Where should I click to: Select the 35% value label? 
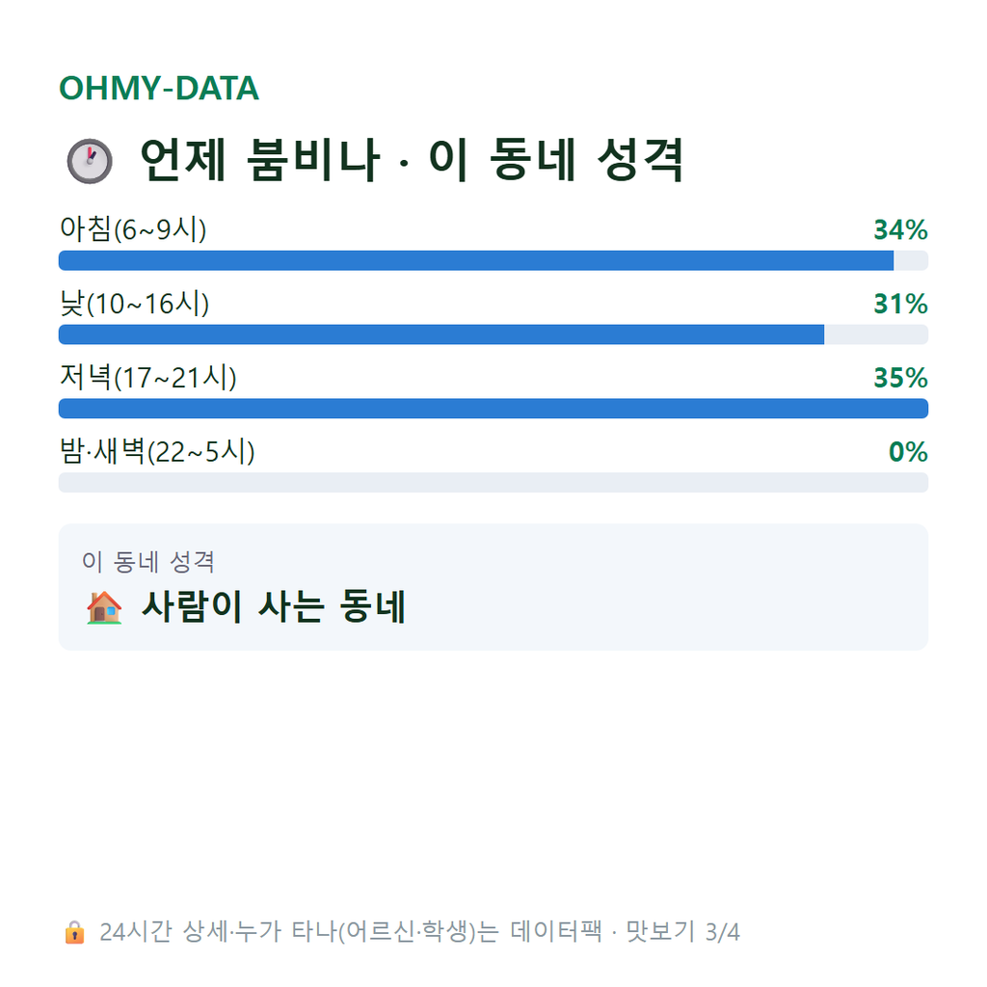coord(901,378)
